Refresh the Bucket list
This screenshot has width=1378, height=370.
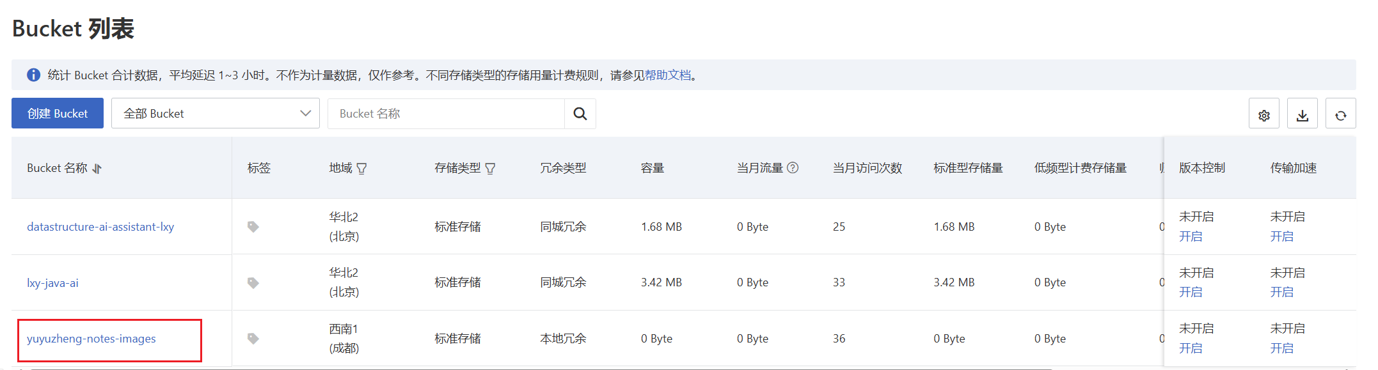pyautogui.click(x=1340, y=115)
